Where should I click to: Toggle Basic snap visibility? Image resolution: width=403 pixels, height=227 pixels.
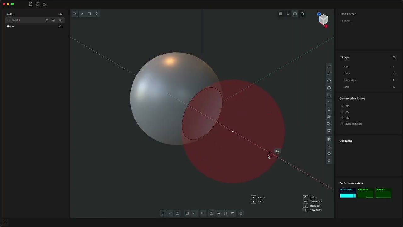click(394, 87)
